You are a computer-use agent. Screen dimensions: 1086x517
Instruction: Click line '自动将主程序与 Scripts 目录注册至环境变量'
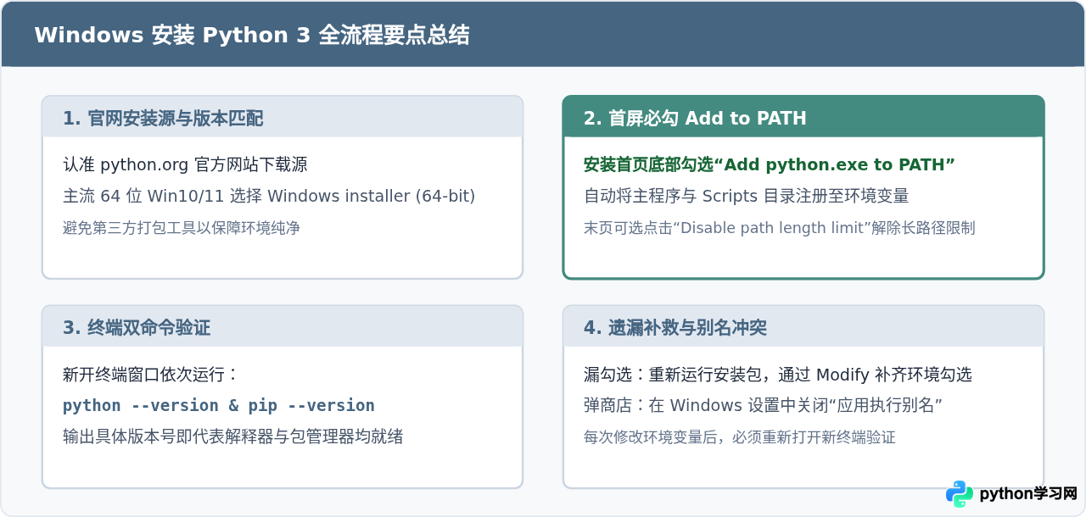[747, 196]
